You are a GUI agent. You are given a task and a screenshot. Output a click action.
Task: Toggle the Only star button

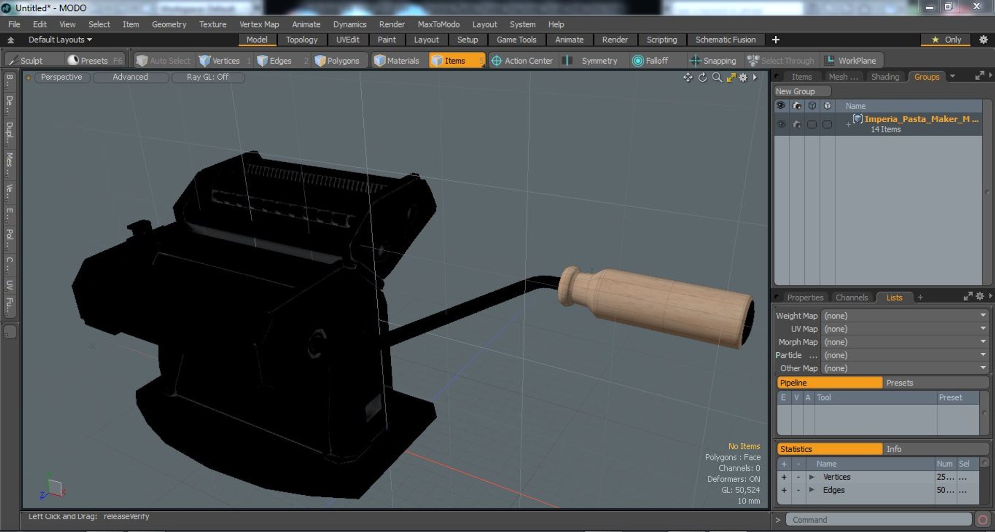(946, 40)
